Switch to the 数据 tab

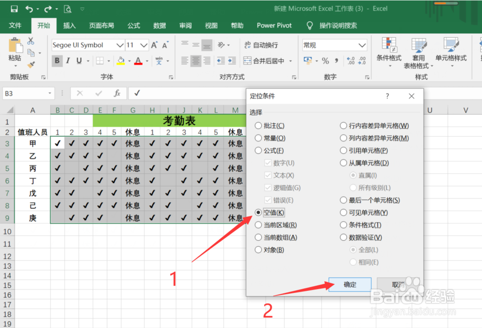[160, 25]
